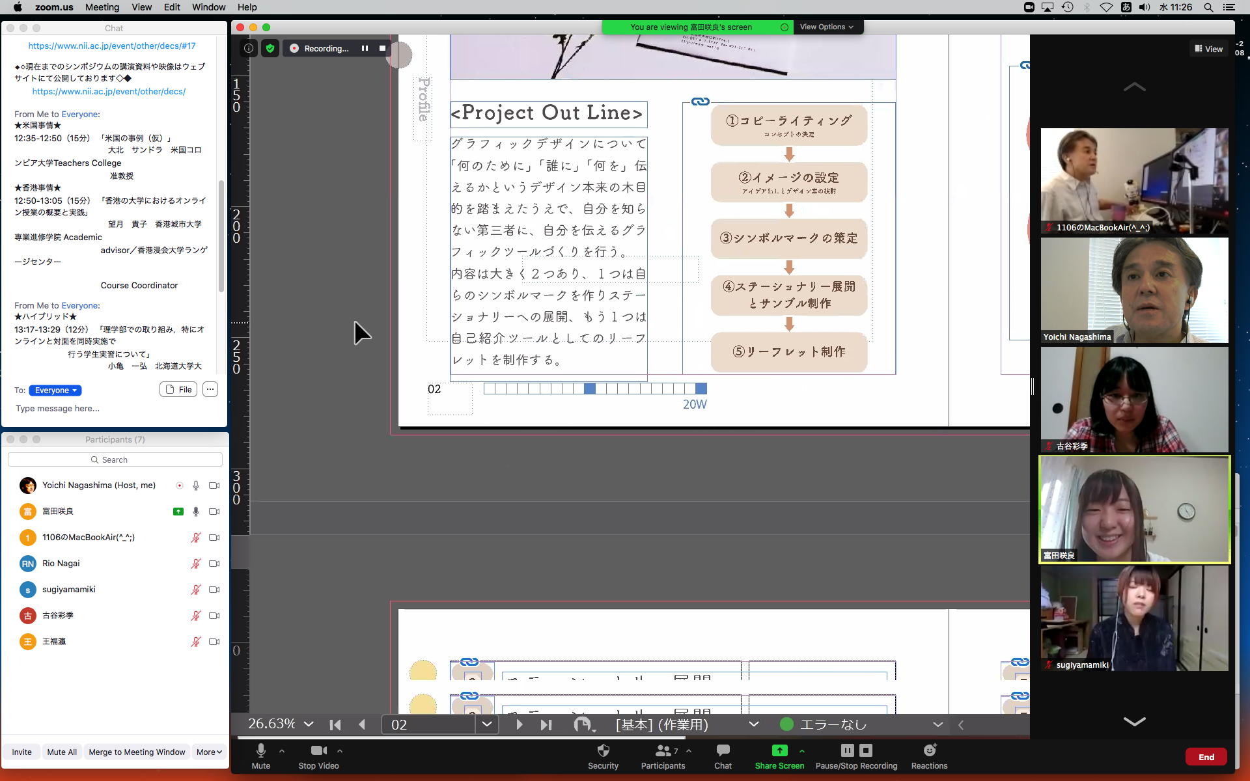The width and height of the screenshot is (1250, 781).
Task: Stop Video camera toggle
Action: tap(318, 750)
